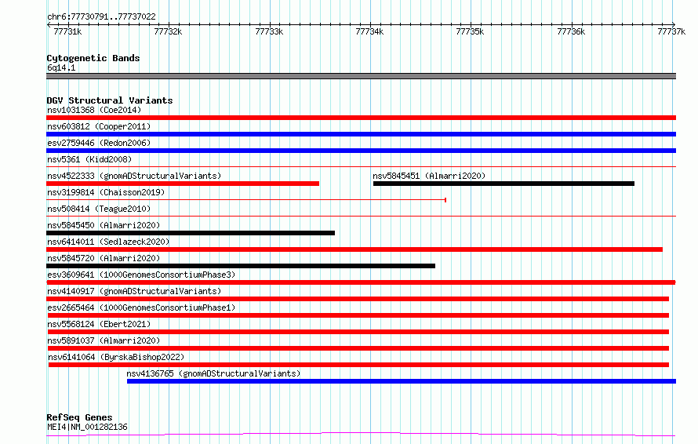The width and height of the screenshot is (698, 444).
Task: Click the Cytogenetic Bands track title
Action: point(93,58)
